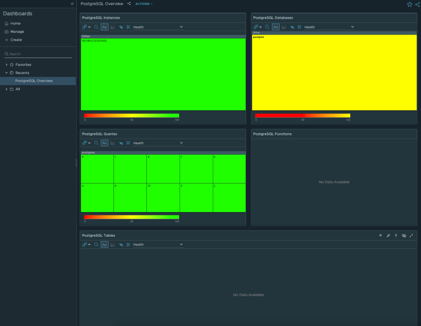Edit the PostgreSQL Tables widget with pencil icon
Screen dimensions: 421x326
point(388,236)
